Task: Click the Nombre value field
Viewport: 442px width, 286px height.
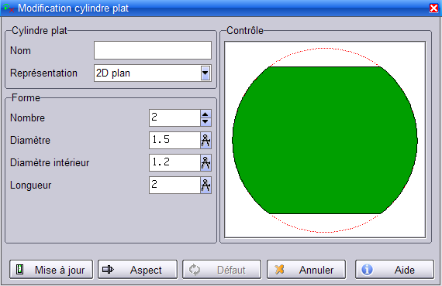Action: (174, 117)
